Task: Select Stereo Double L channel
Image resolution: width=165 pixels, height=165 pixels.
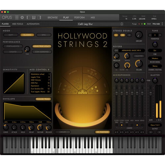Action: (x=116, y=35)
